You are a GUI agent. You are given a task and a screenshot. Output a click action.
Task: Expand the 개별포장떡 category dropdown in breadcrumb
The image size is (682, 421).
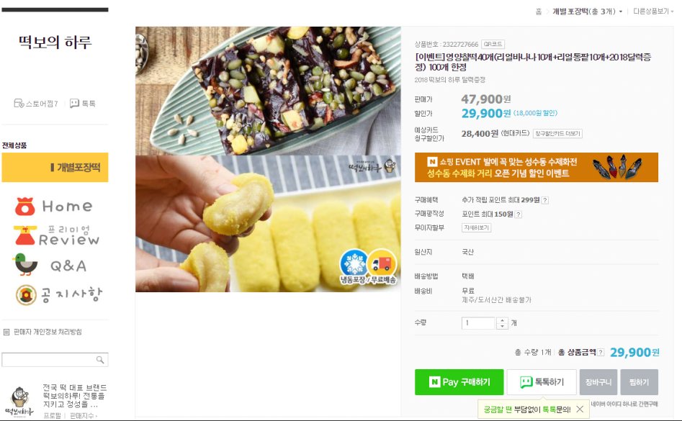pyautogui.click(x=588, y=12)
